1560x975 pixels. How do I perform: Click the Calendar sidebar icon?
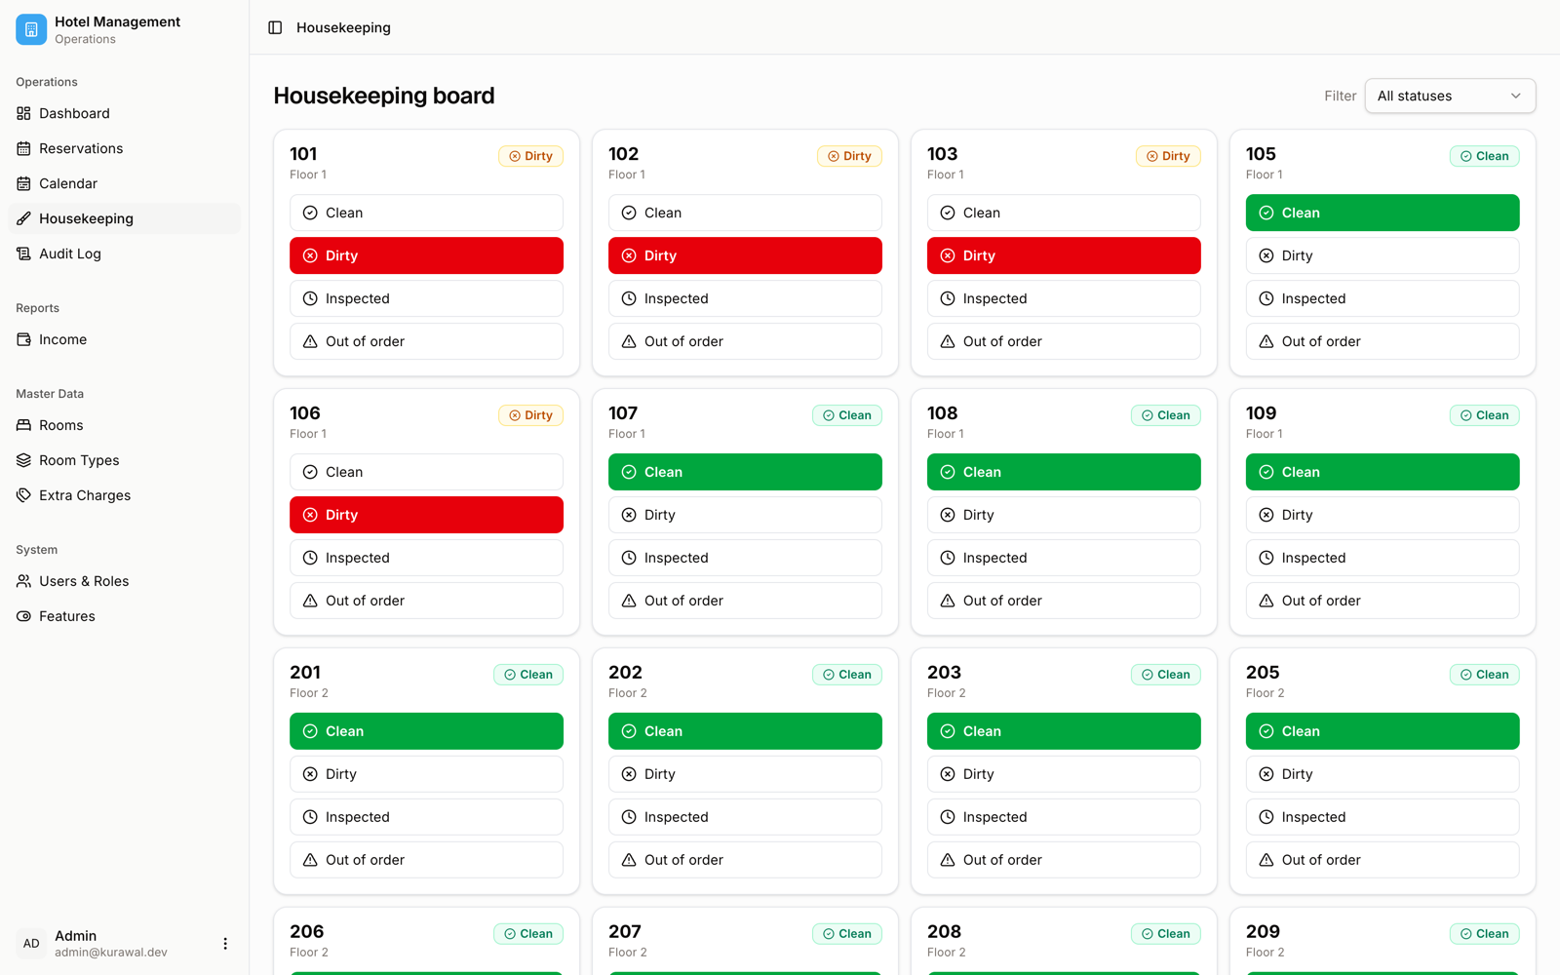click(23, 183)
